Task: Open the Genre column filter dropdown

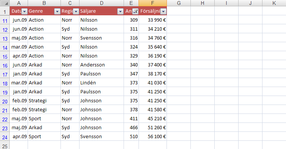Action: pos(57,11)
